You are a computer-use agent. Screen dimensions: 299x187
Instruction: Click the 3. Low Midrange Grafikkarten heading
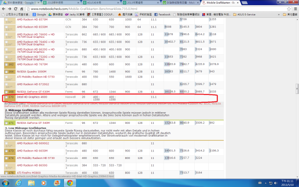[26, 128]
